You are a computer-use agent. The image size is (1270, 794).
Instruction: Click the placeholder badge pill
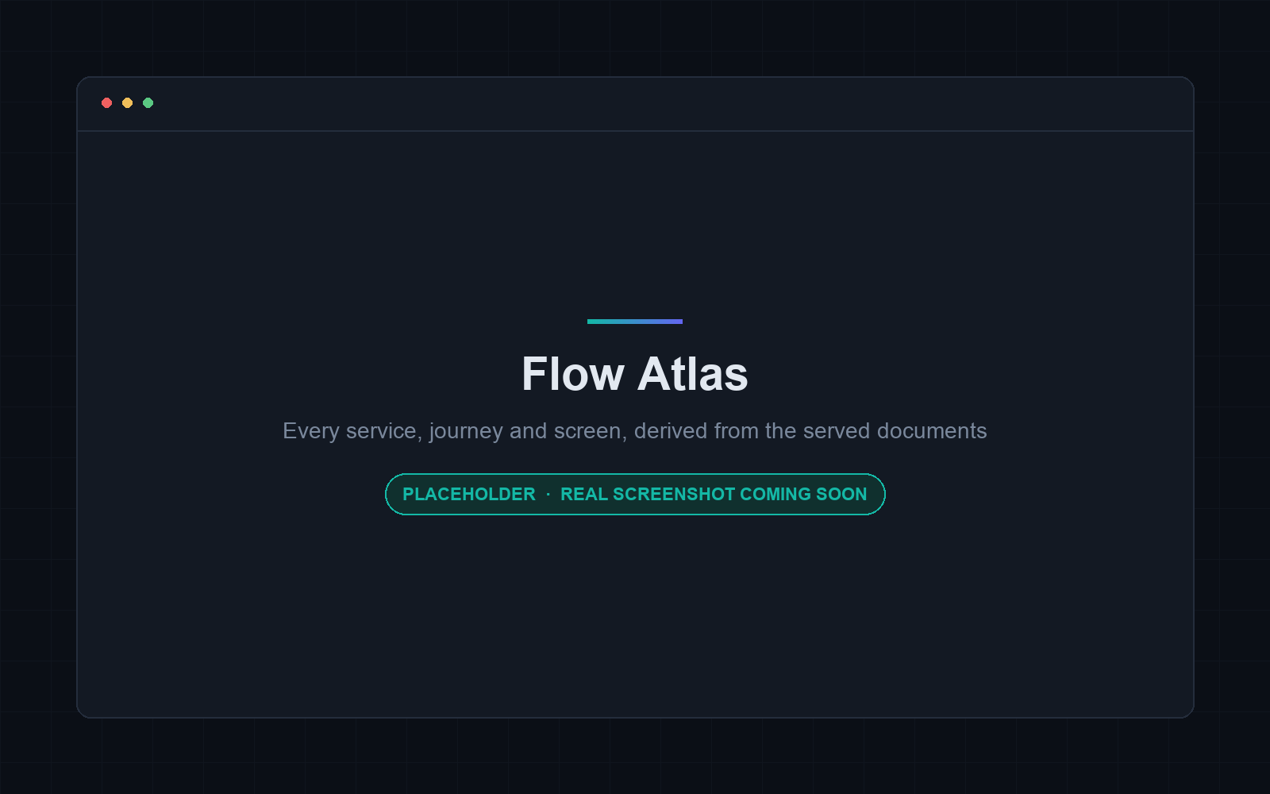(635, 494)
